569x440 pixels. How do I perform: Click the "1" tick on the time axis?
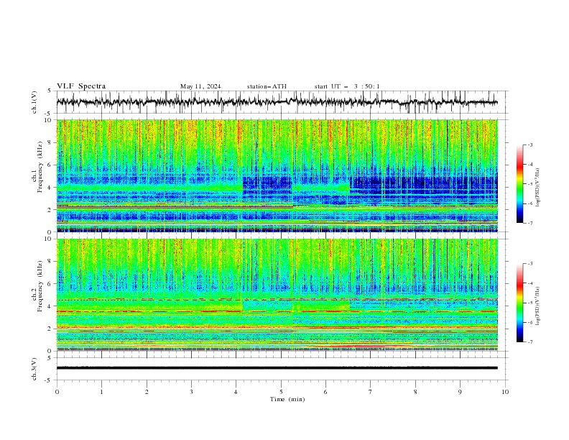101,392
